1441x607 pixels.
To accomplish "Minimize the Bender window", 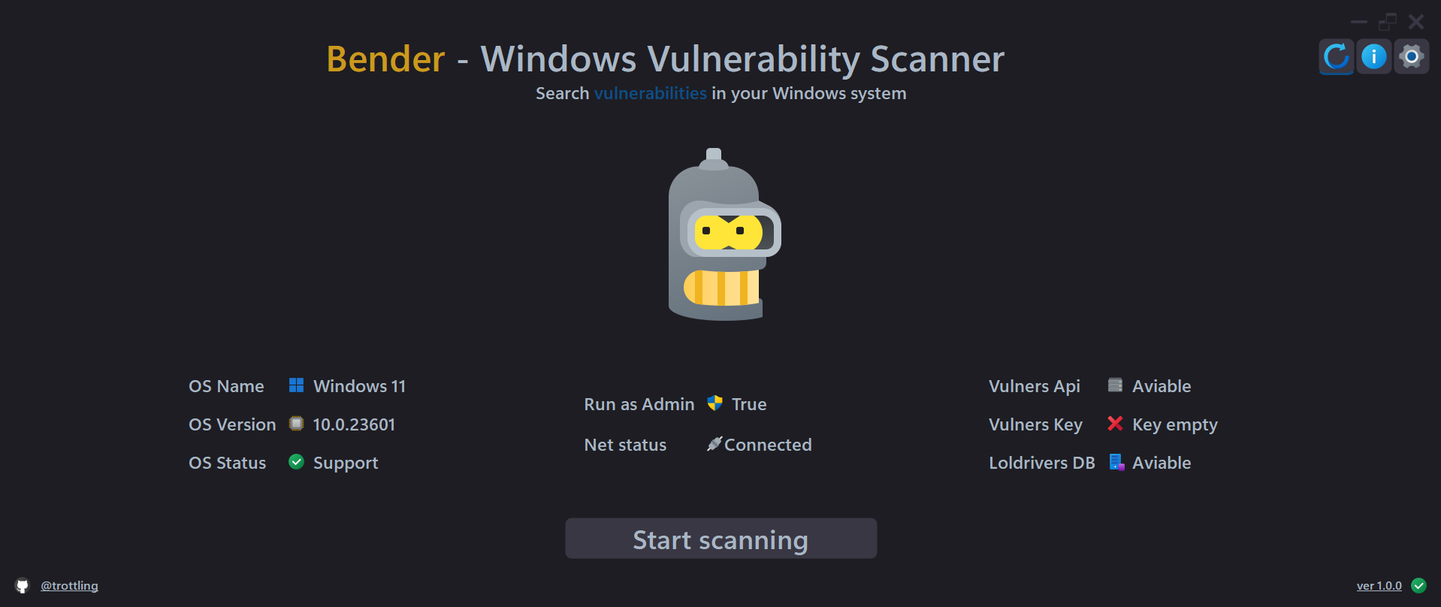I will [1359, 22].
